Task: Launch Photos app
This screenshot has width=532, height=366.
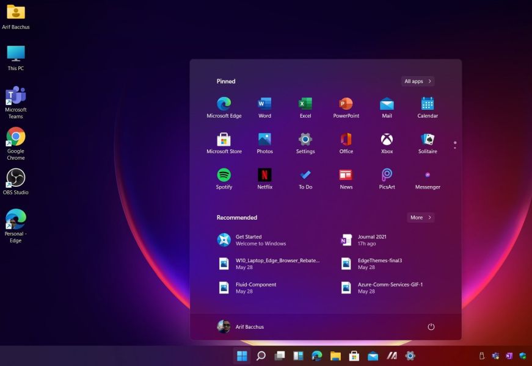Action: click(x=264, y=143)
